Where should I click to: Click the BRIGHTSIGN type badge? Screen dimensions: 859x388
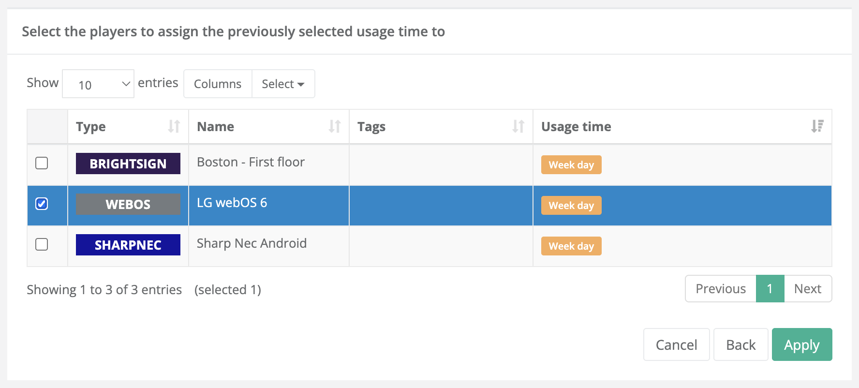pos(128,164)
